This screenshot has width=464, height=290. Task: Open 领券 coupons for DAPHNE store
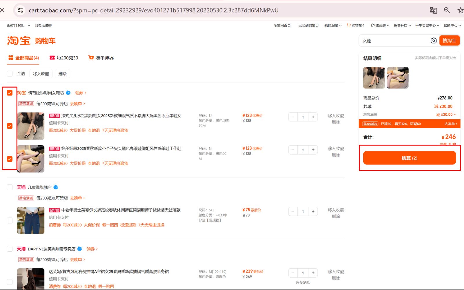92,249
